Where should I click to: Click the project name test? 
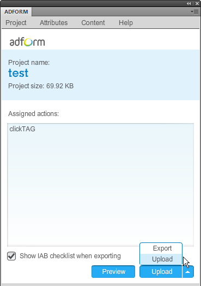[18, 73]
